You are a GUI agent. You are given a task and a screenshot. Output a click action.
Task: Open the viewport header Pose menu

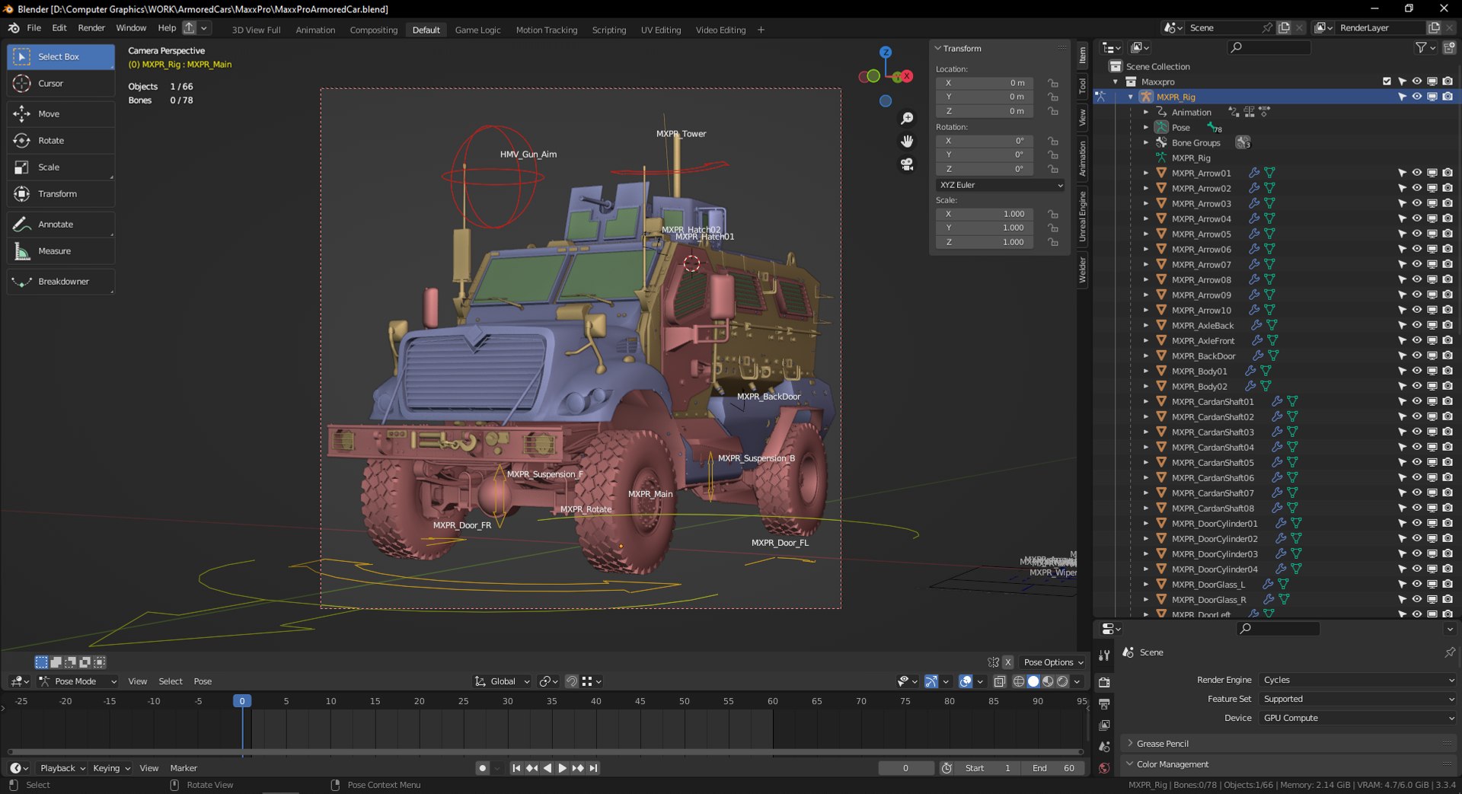tap(203, 681)
